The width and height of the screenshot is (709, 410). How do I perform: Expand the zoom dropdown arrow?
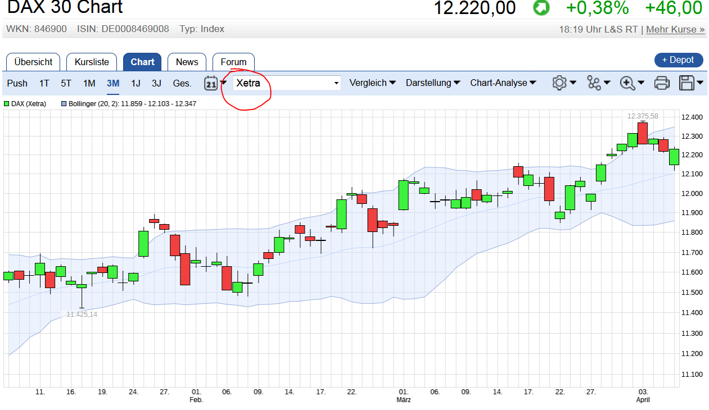[641, 83]
